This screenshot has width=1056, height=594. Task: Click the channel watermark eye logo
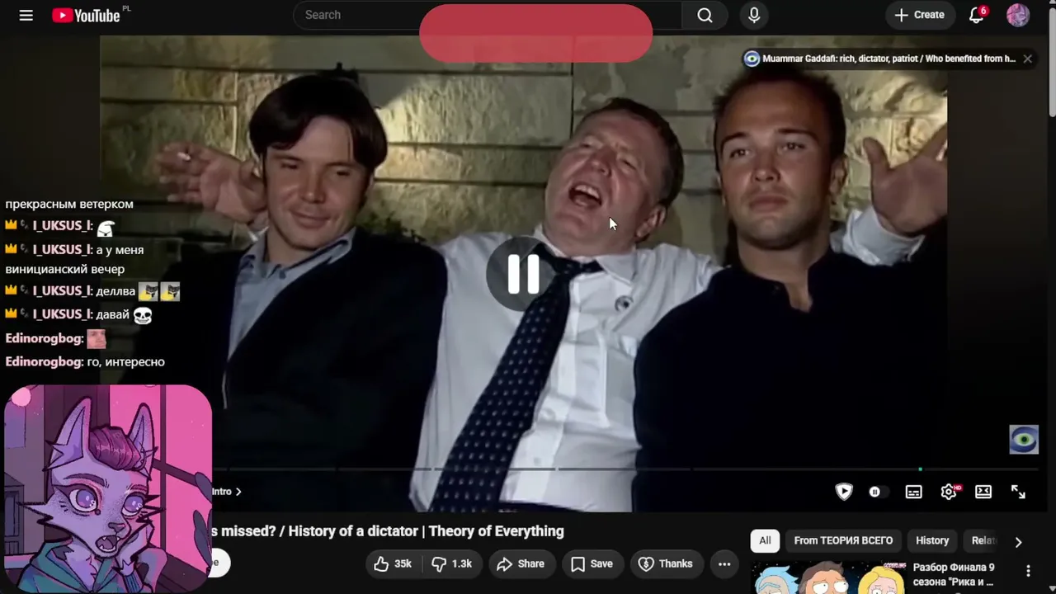click(1024, 440)
